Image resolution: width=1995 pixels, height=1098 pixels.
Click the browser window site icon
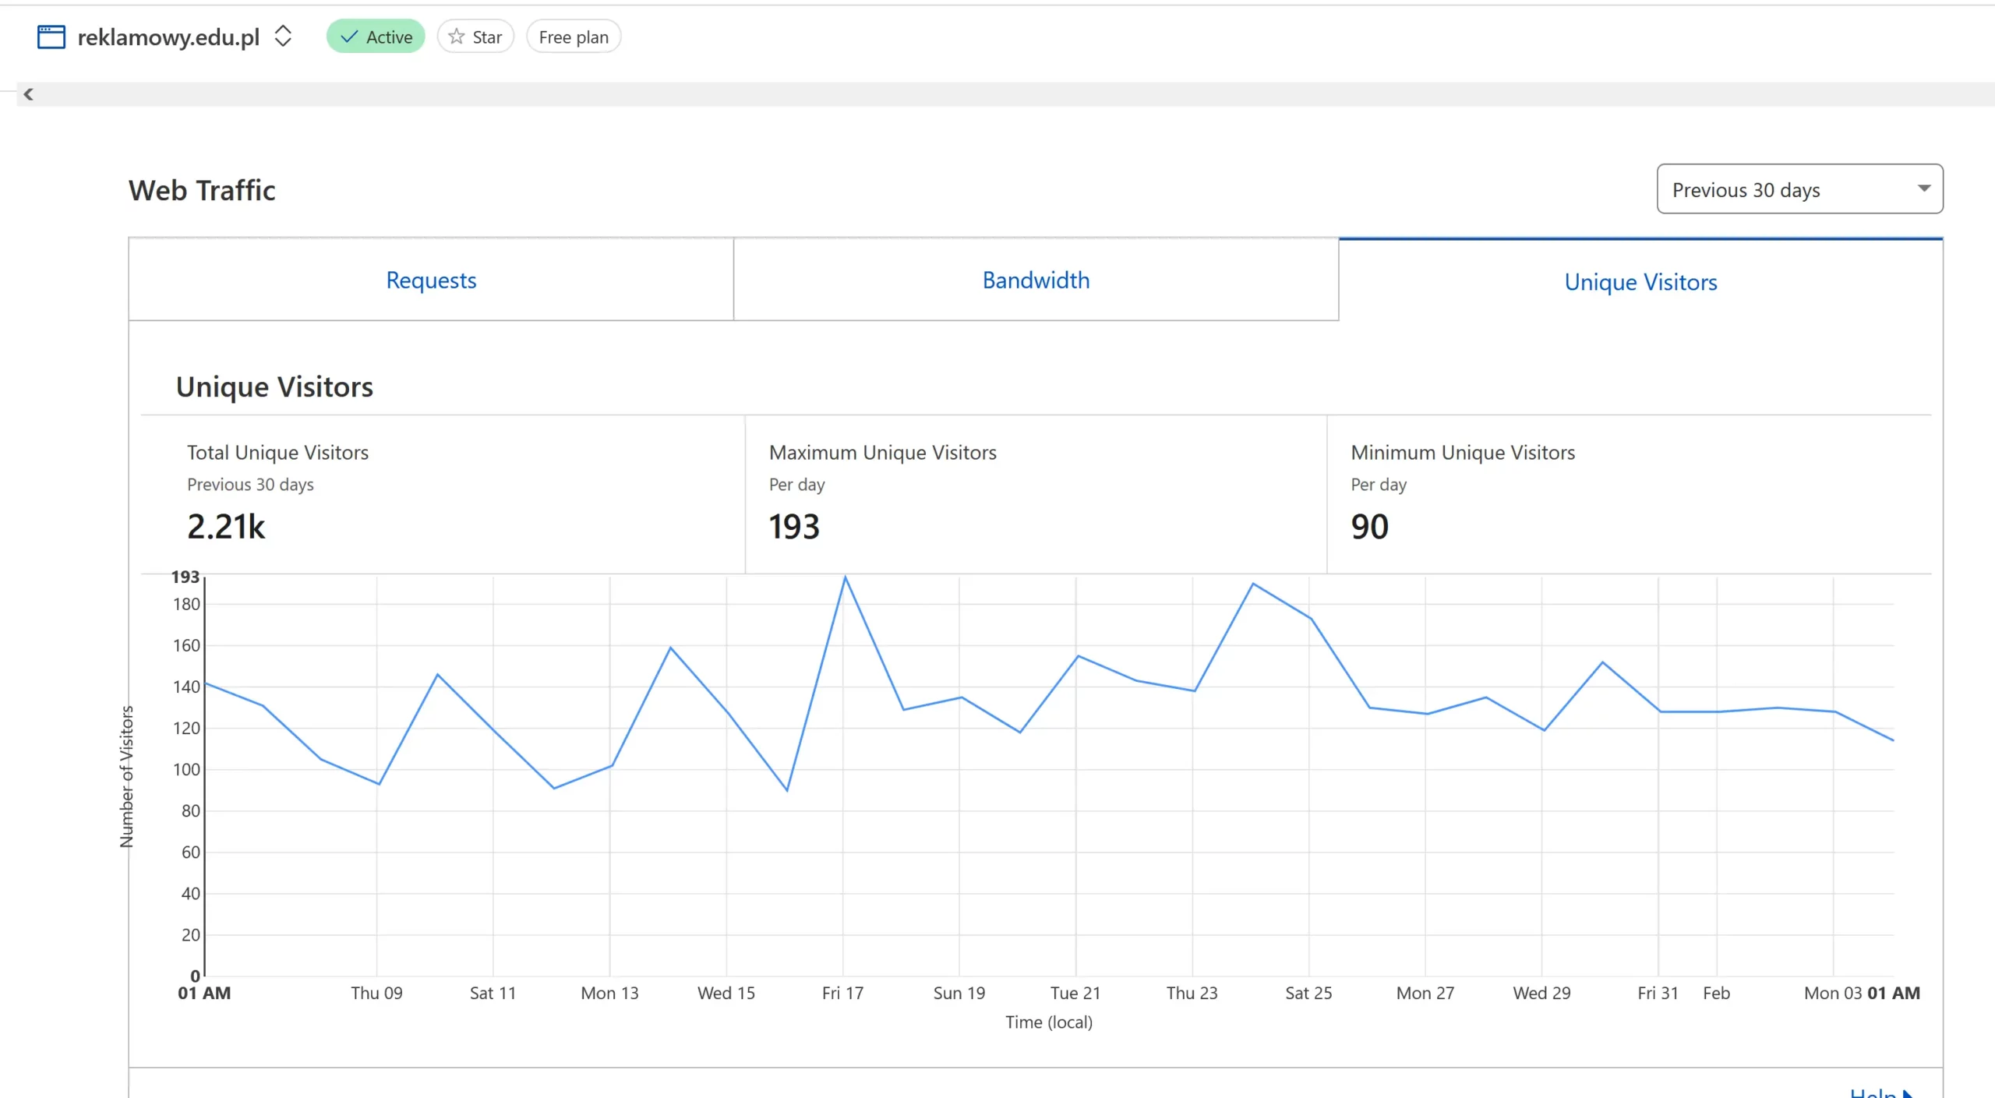click(51, 37)
